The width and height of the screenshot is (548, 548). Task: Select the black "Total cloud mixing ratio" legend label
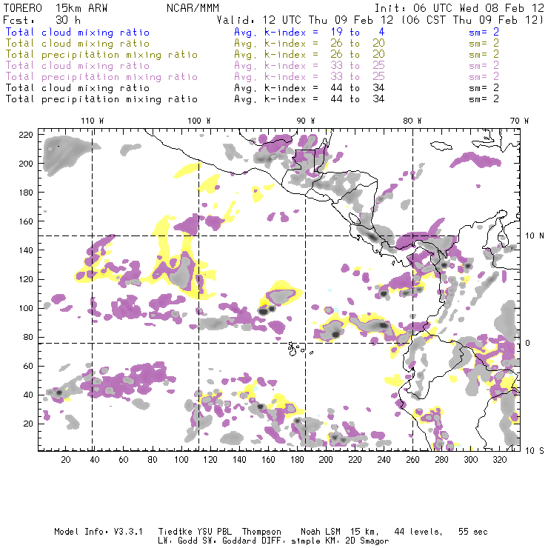[78, 88]
